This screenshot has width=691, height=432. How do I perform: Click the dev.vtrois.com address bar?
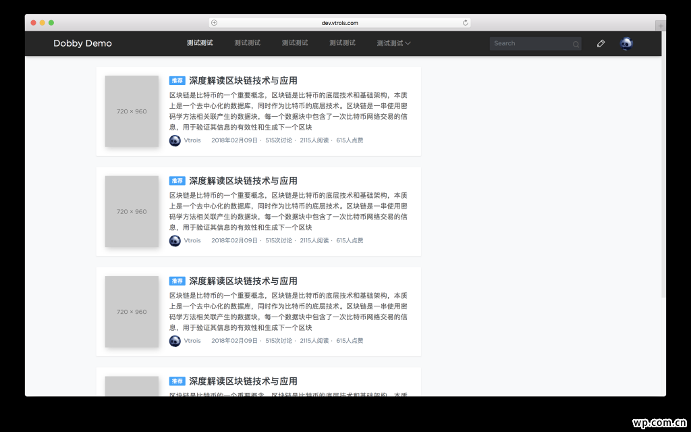click(340, 23)
